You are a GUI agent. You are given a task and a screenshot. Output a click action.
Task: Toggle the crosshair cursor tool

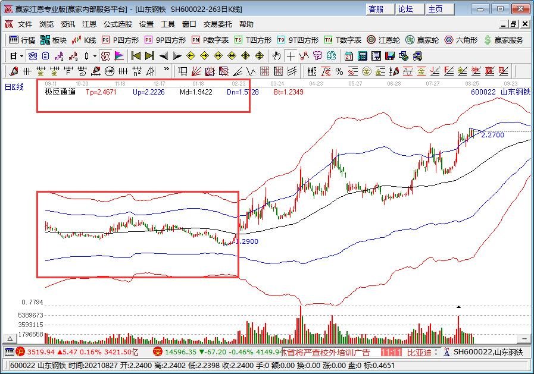click(291, 56)
